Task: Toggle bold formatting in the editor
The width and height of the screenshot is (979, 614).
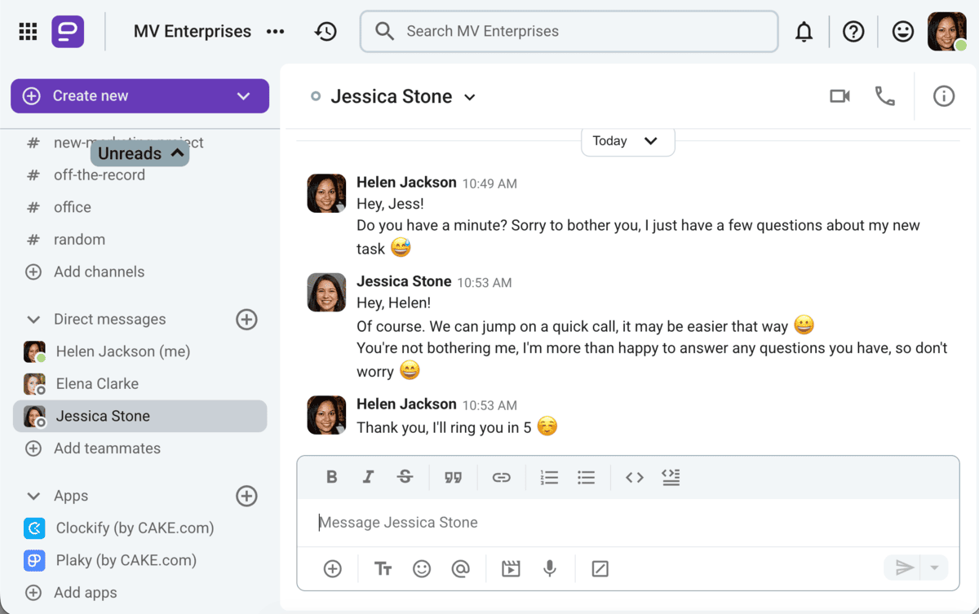Action: (x=331, y=478)
